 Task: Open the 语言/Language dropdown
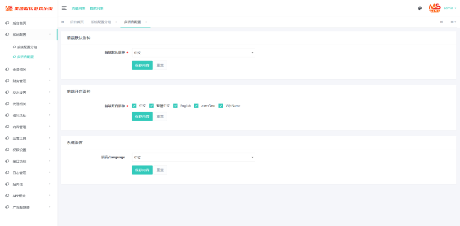click(193, 157)
